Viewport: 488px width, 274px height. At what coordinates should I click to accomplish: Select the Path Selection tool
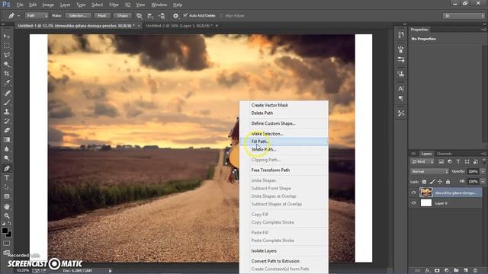[x=7, y=187]
